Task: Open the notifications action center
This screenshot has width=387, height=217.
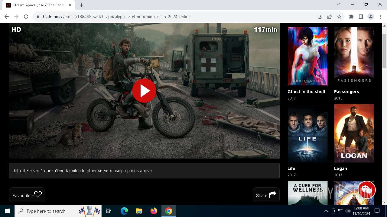Action: coord(377,211)
